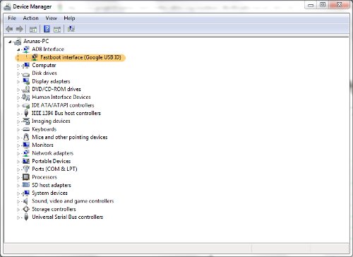353x257 pixels.
Task: Click the ADB Interface category icon
Action: point(26,49)
